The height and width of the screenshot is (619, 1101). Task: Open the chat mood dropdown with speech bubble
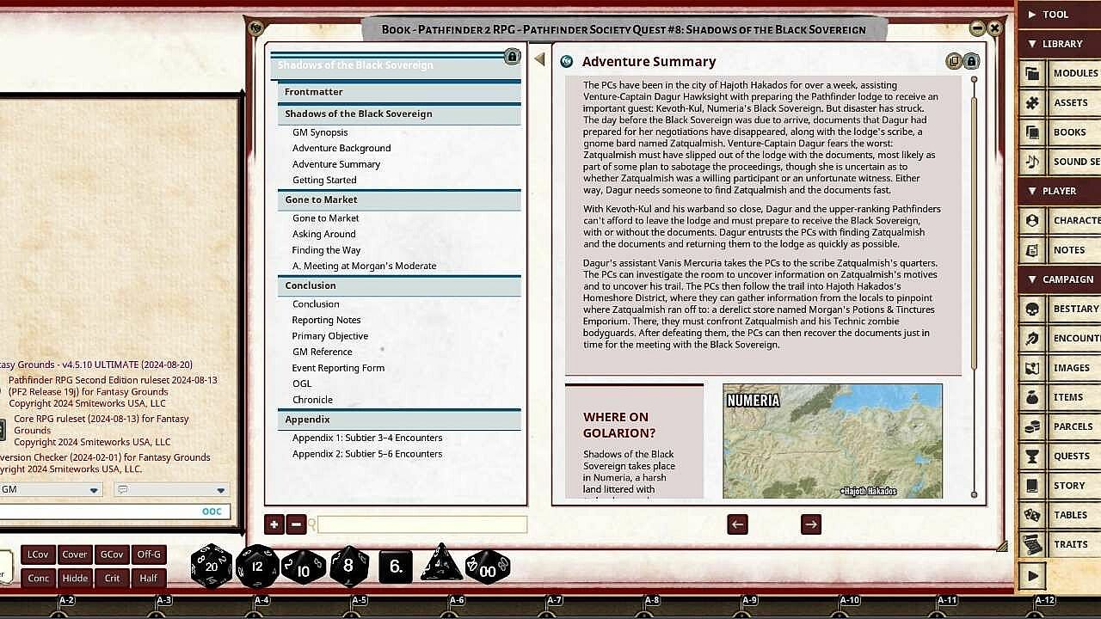click(x=172, y=490)
